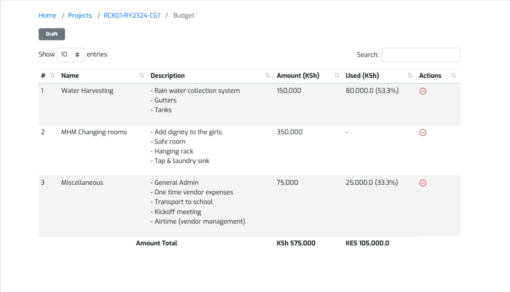Click the entries count stepper arrows
The image size is (510, 292).
(x=78, y=54)
